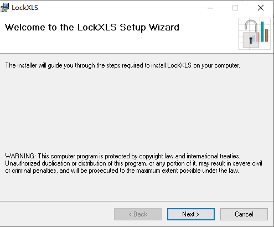274x227 pixels.
Task: Click the Welcome to the LockXLS Setup Wizard heading
Action: click(x=92, y=28)
